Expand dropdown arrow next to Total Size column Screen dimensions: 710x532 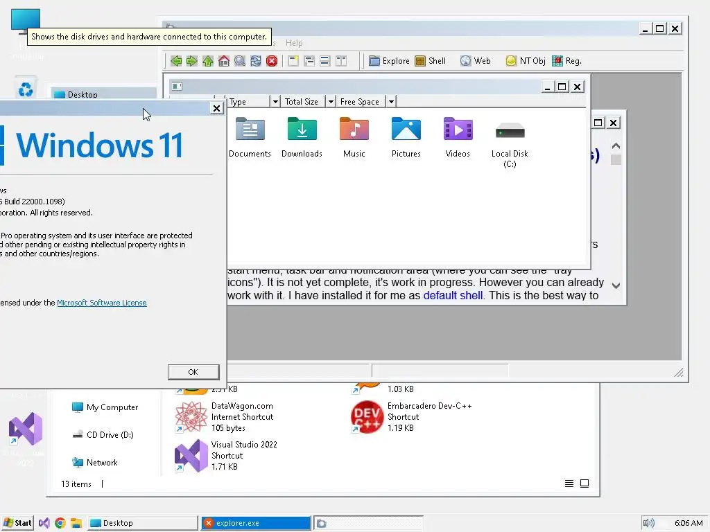331,101
